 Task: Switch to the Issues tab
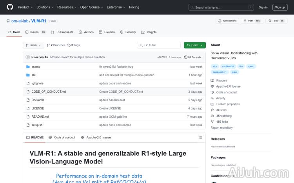click(35, 32)
